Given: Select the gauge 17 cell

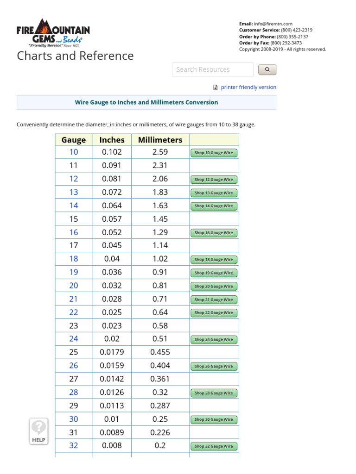Looking at the screenshot, I should (74, 245).
